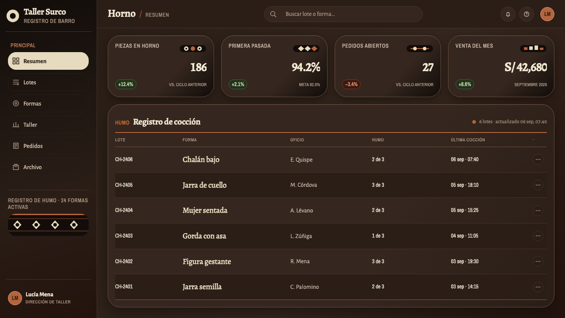This screenshot has width=565, height=318.
Task: Click the +8.6% badge on Venta del mes
Action: pos(465,84)
